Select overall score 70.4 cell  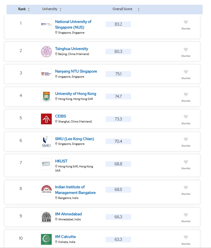coord(118,141)
